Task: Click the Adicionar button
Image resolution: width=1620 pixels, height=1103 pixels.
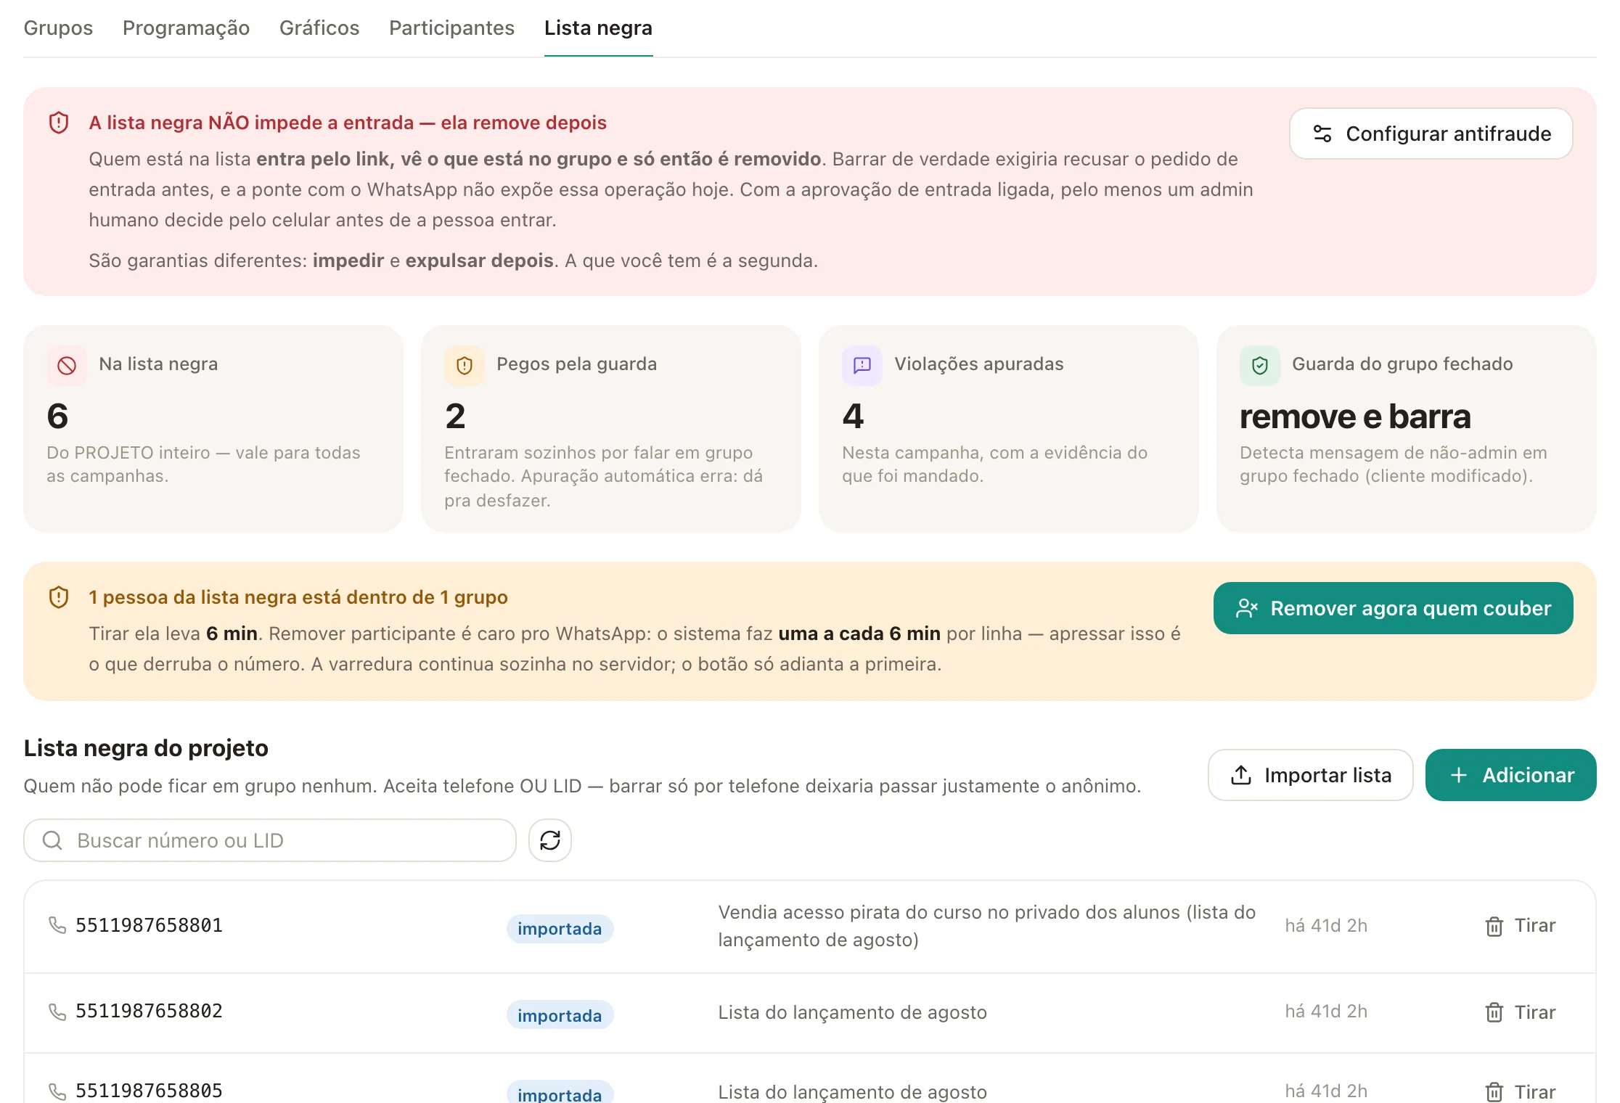Action: click(x=1510, y=775)
